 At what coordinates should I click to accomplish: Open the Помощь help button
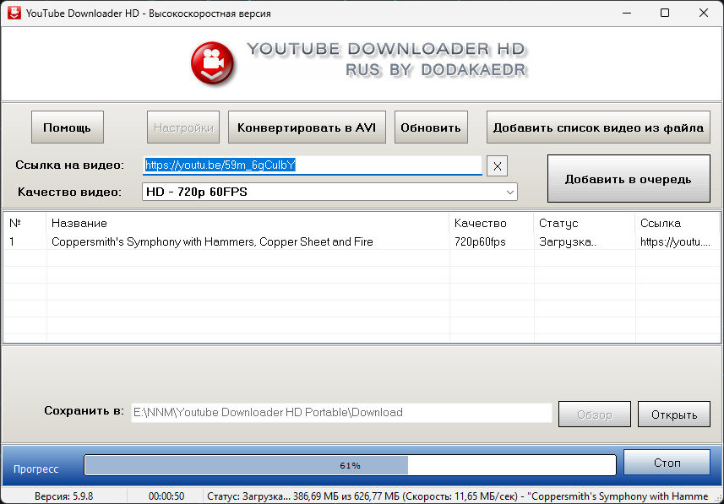click(x=68, y=127)
